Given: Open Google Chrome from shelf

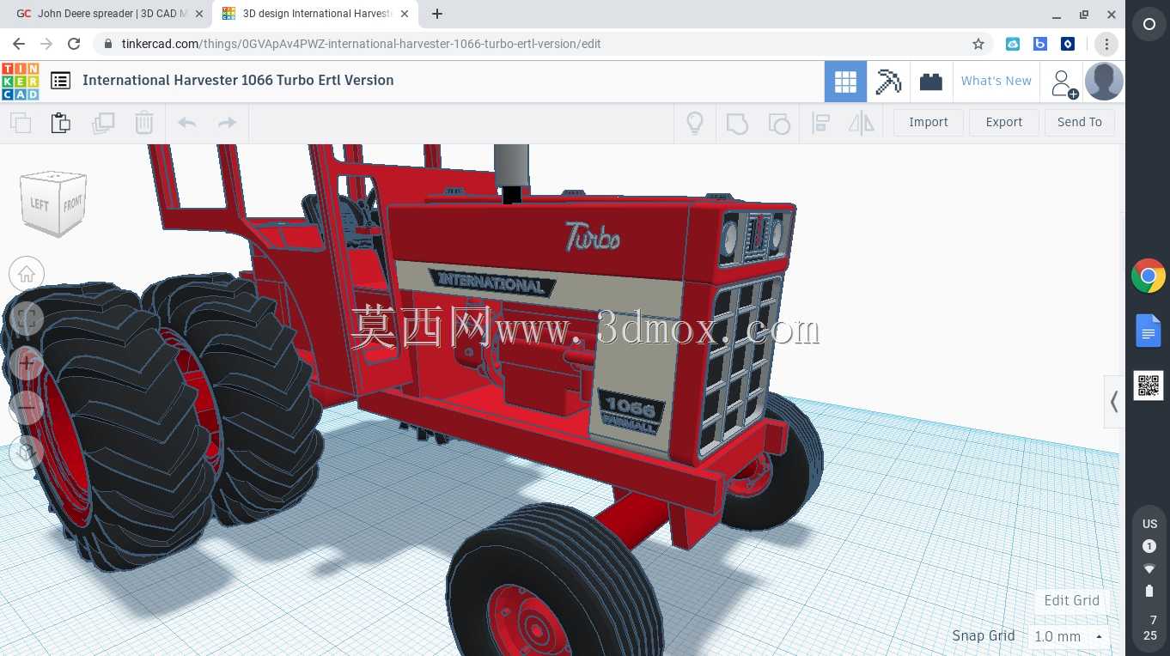Looking at the screenshot, I should click(1149, 276).
